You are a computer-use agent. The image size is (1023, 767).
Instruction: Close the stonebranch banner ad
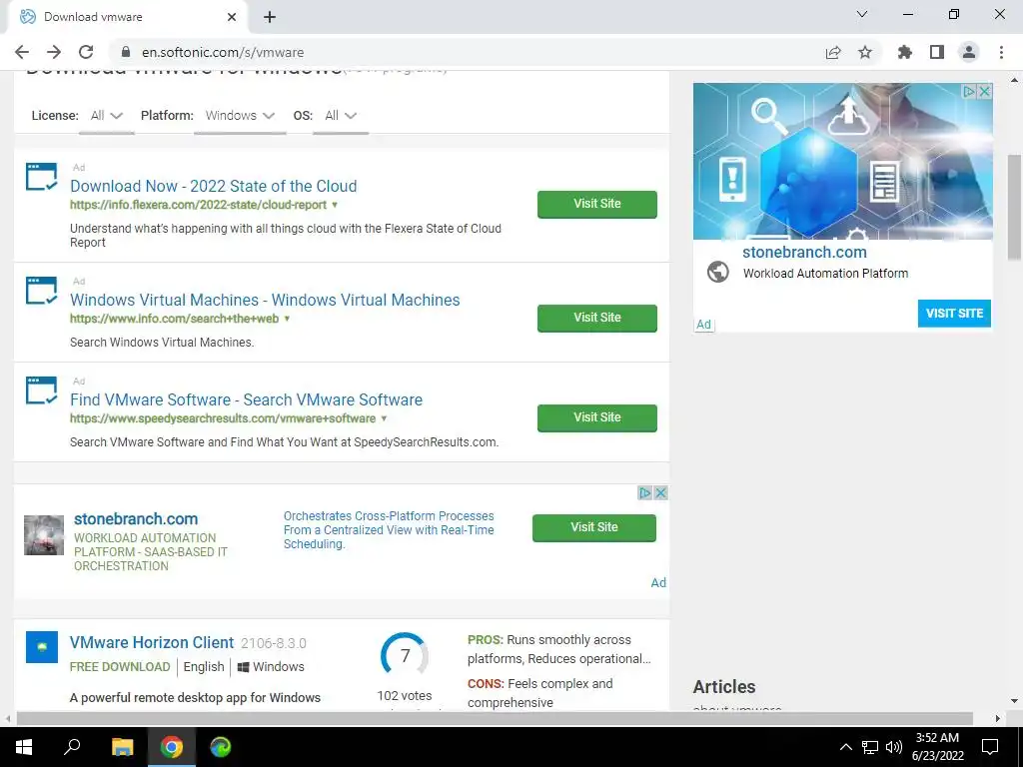point(660,493)
